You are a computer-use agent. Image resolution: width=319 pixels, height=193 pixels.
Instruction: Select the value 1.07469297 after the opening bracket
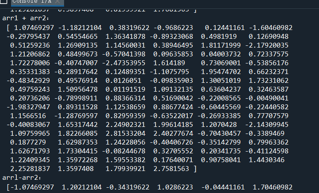pos(34,28)
